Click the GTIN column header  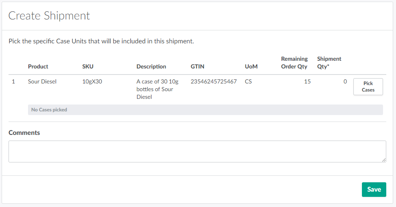click(198, 66)
